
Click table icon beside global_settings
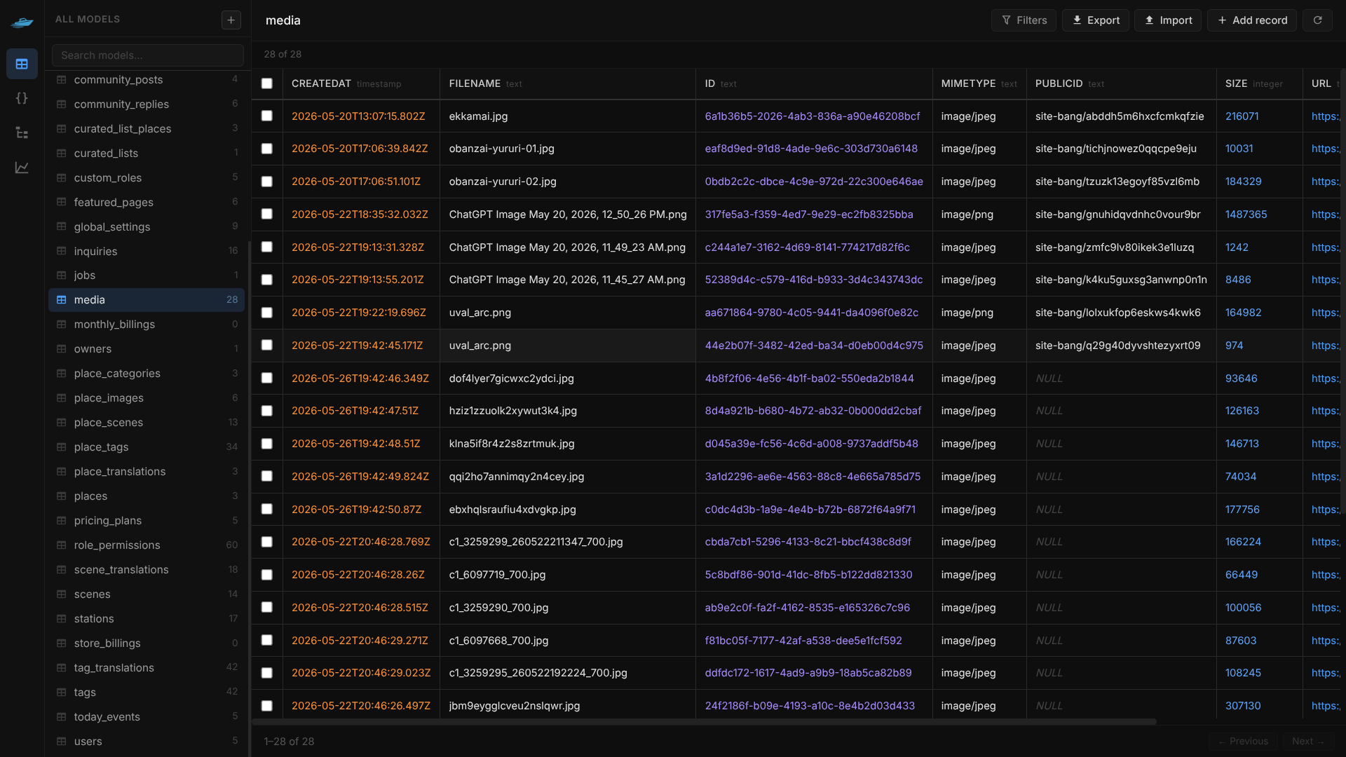point(62,227)
